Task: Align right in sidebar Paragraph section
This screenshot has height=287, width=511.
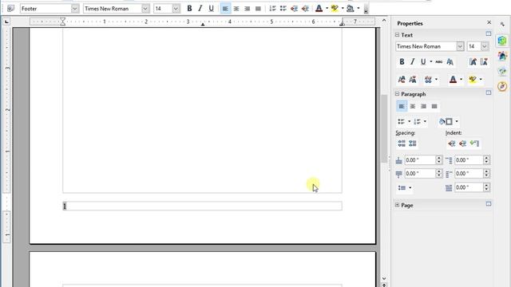Action: pyautogui.click(x=423, y=106)
